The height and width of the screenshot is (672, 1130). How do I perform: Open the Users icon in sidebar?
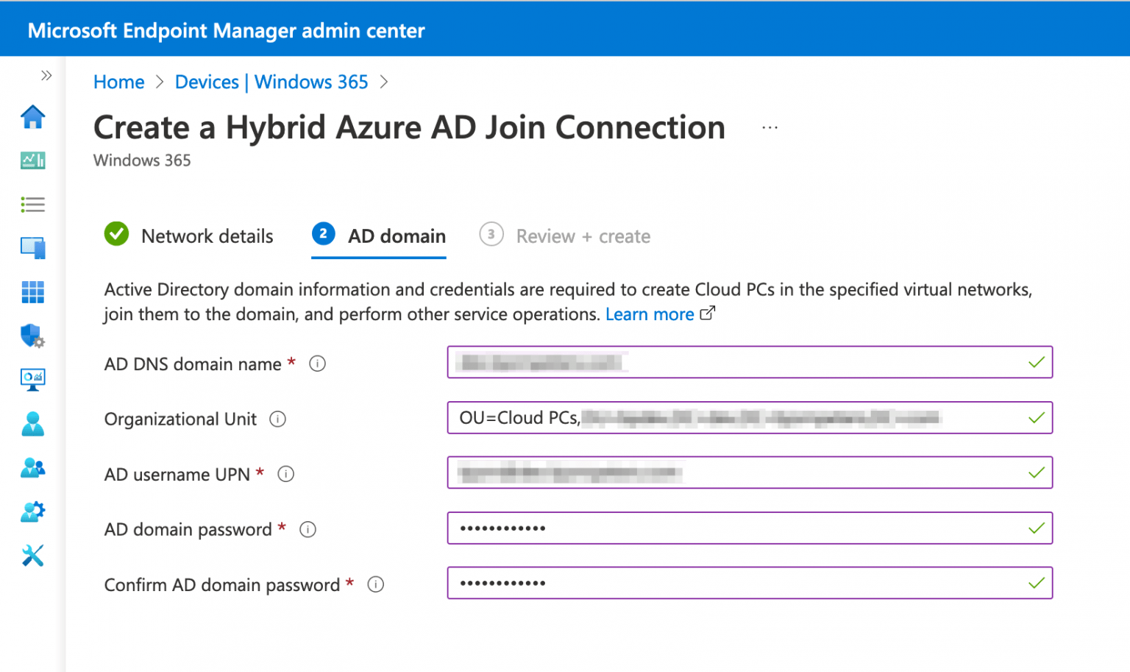(x=33, y=425)
